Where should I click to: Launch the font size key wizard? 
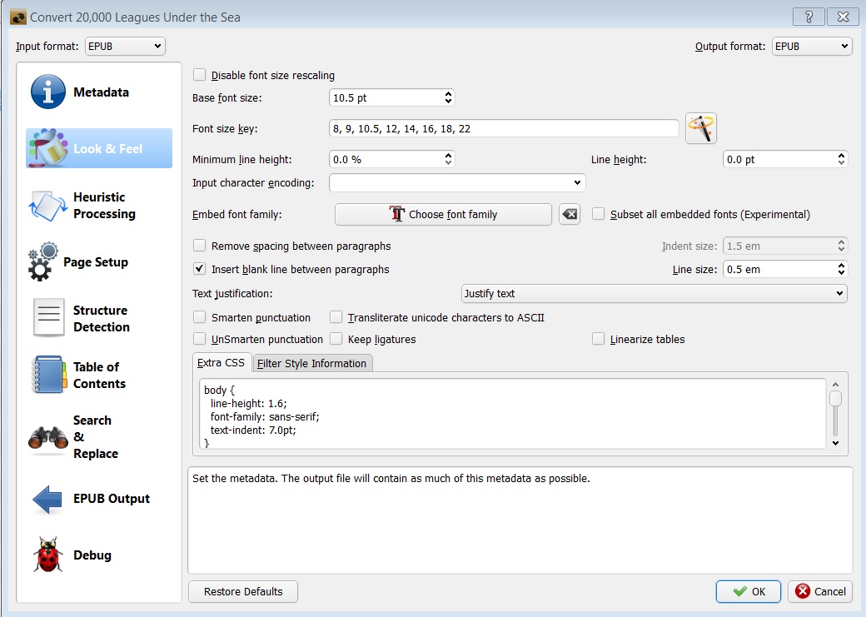tap(701, 129)
